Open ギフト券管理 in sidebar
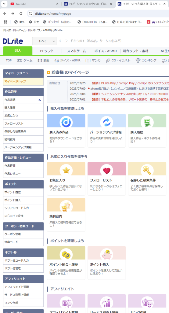Image resolution: width=169 pixels, height=313 pixels. [23, 268]
